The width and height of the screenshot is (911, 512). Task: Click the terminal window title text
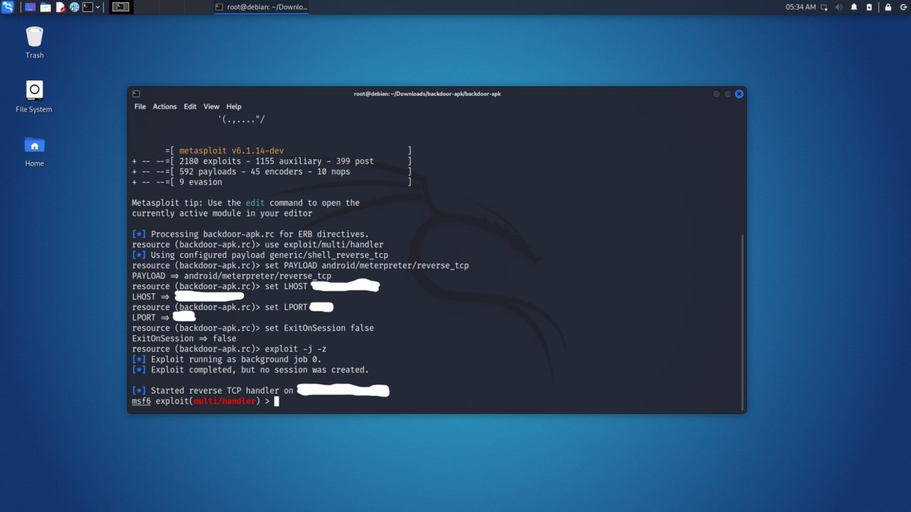pos(427,94)
